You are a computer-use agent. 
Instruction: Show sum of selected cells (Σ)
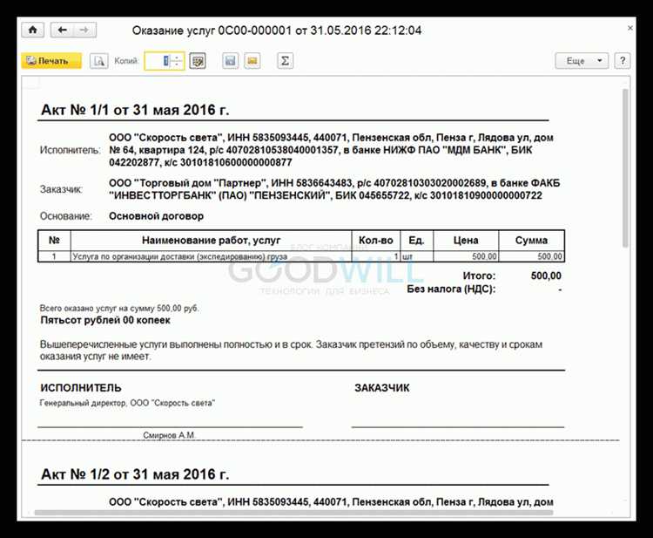coord(286,61)
